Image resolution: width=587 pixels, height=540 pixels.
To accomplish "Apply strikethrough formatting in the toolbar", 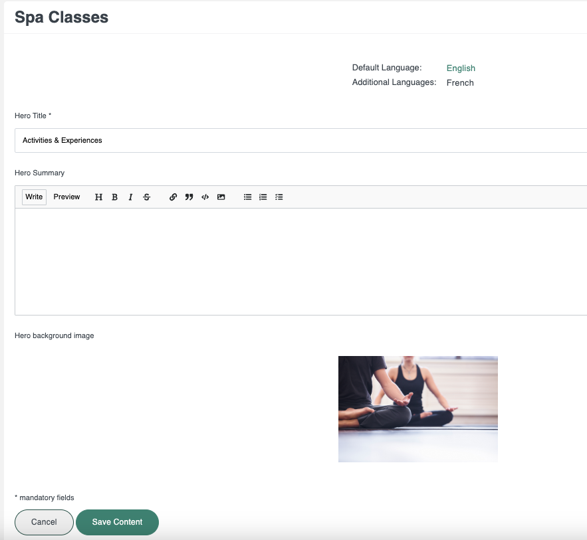I will pos(146,197).
